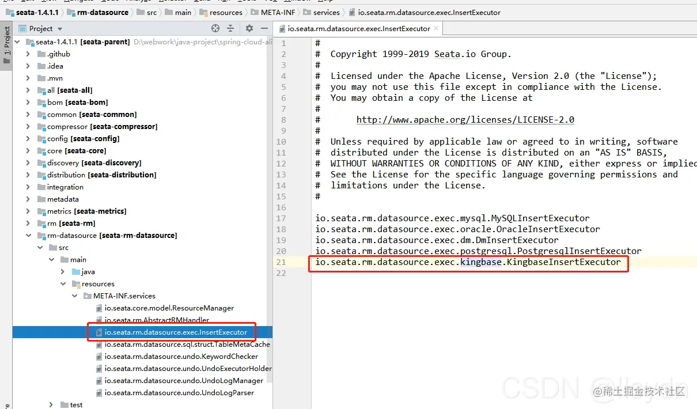Click InsertExecutor file in the breadcrumb bar
Image resolution: width=697 pixels, height=409 pixels.
click(425, 12)
